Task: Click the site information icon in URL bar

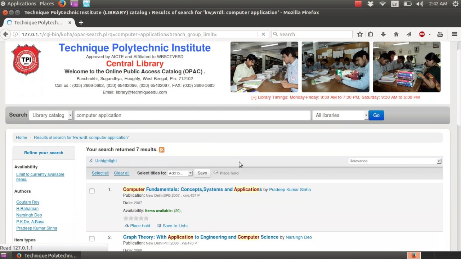Action: pyautogui.click(x=15, y=34)
